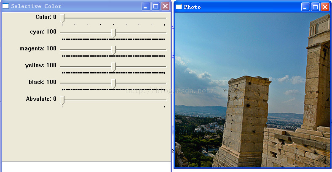332x172 pixels.
Task: Close the Selective Color window
Action: (165, 6)
